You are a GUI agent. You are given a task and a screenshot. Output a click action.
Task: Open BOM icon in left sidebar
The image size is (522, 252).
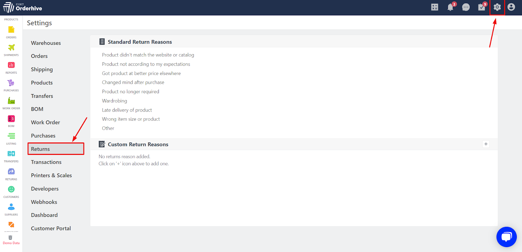(11, 119)
